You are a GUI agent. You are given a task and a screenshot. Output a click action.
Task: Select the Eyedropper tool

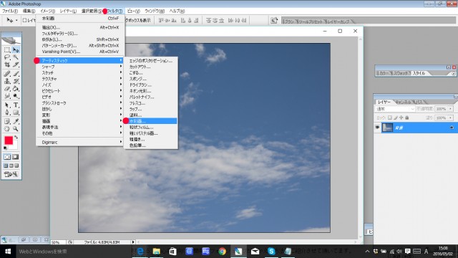point(16,121)
